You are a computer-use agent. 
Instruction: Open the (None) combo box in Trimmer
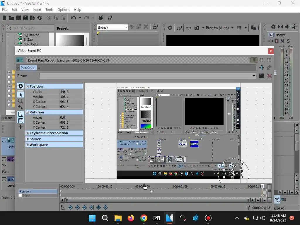[112, 28]
